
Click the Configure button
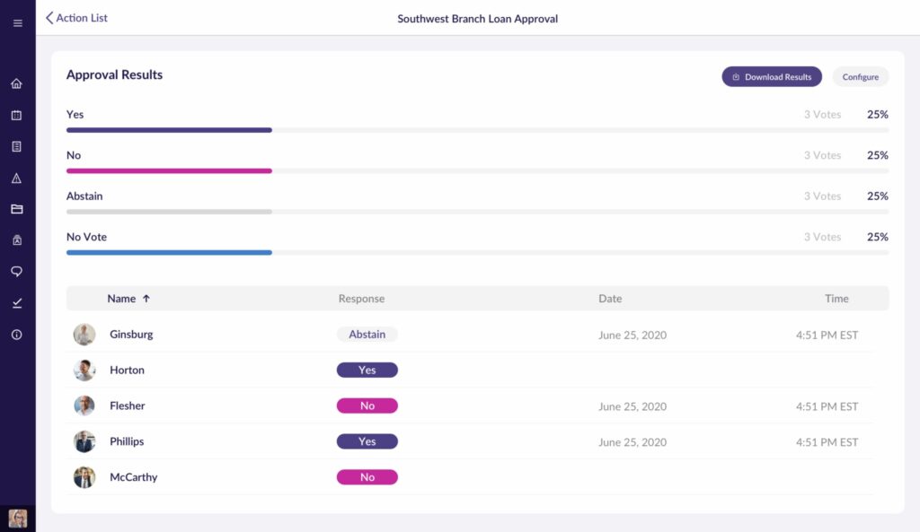point(860,77)
